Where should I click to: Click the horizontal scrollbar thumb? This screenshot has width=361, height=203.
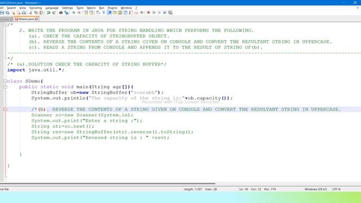pos(108,184)
